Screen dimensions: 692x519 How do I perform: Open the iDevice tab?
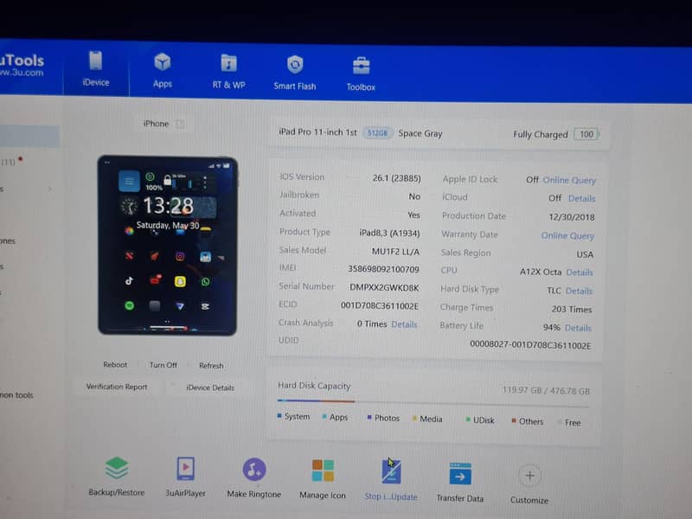[96, 68]
